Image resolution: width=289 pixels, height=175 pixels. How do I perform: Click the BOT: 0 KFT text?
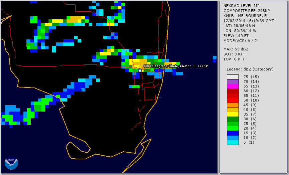(234, 54)
